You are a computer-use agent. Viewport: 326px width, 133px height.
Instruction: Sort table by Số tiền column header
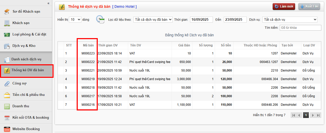pos(226,45)
